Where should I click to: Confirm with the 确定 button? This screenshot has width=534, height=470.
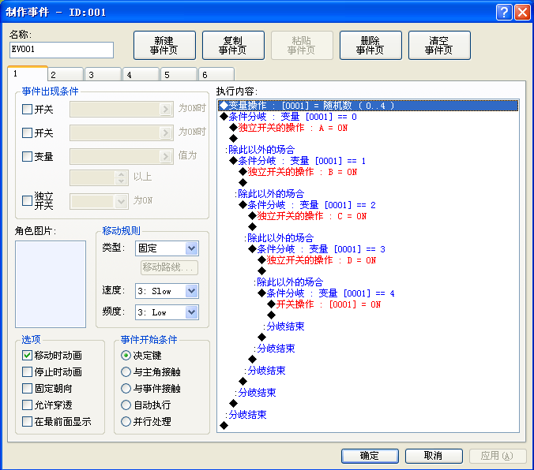pyautogui.click(x=370, y=456)
